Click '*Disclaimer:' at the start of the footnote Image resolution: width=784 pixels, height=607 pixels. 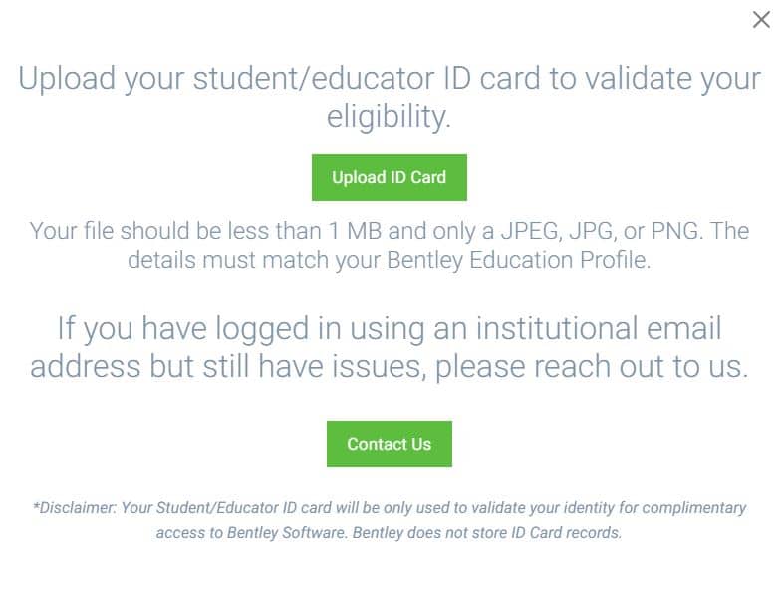[75, 508]
